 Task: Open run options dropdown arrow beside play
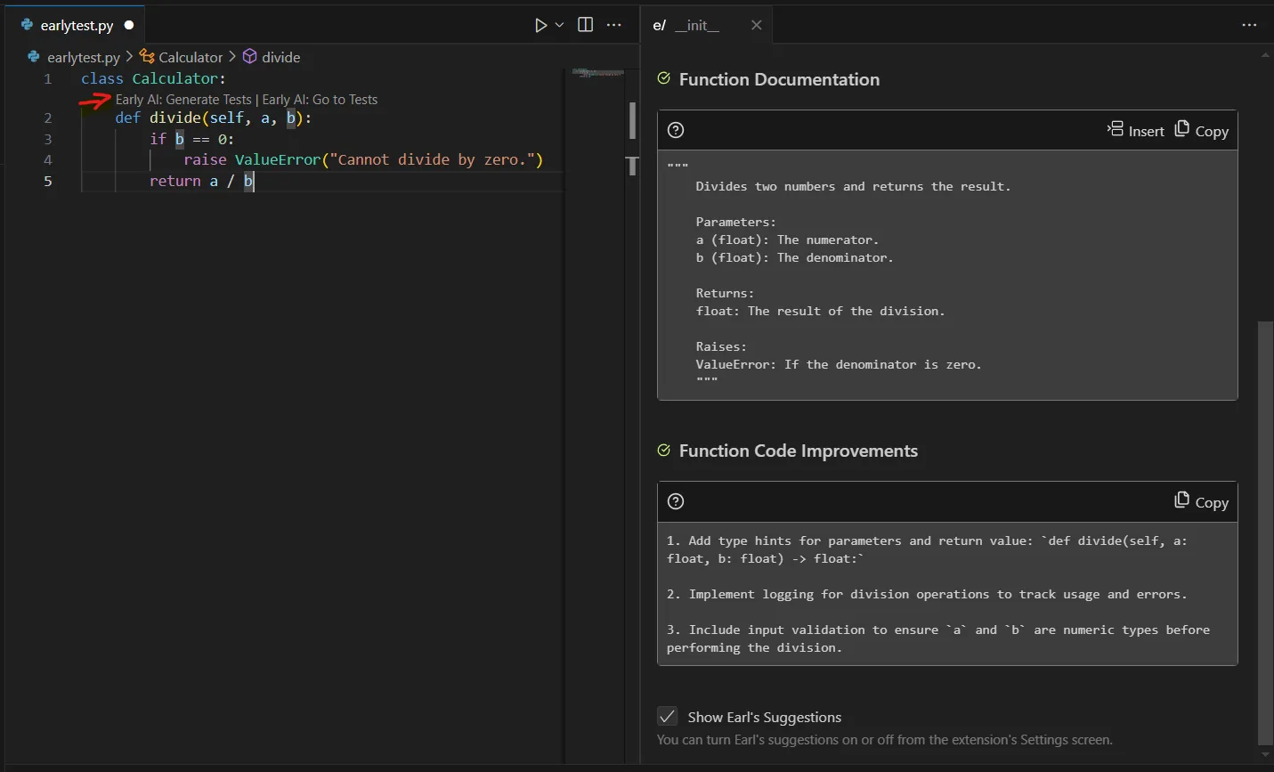[559, 25]
